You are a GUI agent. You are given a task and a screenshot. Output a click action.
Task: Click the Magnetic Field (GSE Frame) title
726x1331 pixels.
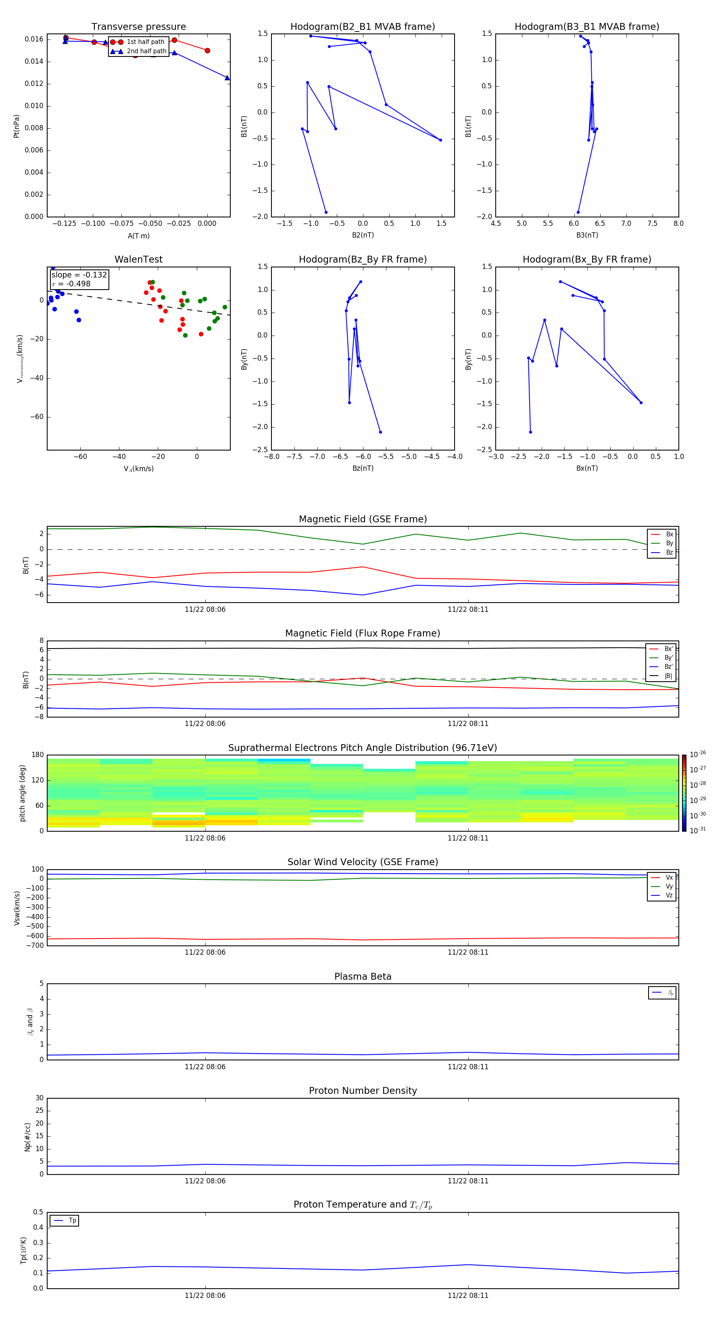point(363,519)
